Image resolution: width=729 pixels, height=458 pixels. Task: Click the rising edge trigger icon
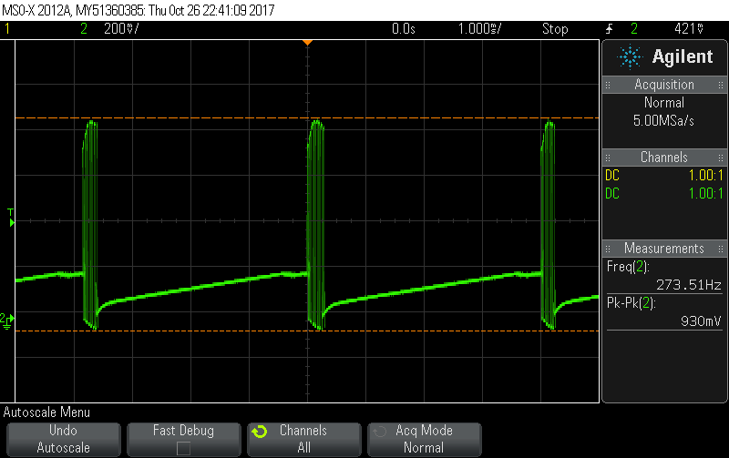610,29
